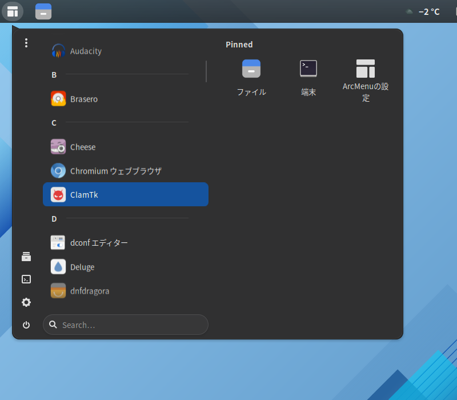
Task: Click the Search… input field
Action: tap(126, 325)
